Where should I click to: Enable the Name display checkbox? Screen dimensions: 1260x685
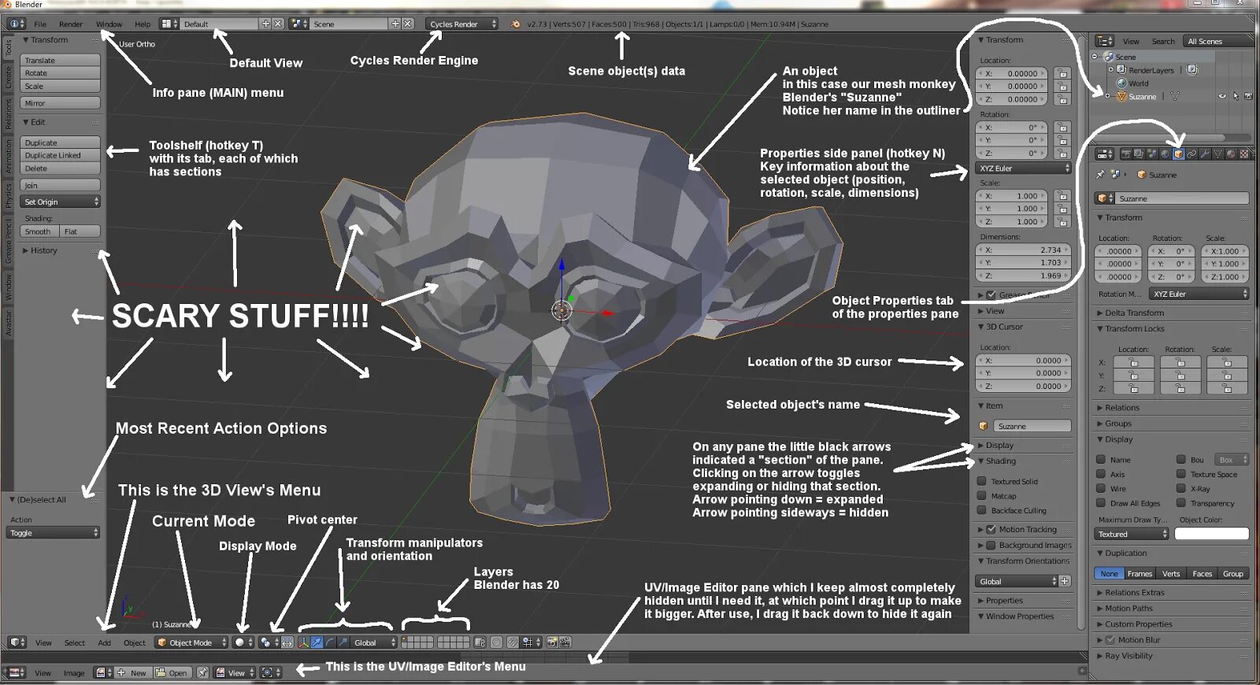[x=1101, y=459]
